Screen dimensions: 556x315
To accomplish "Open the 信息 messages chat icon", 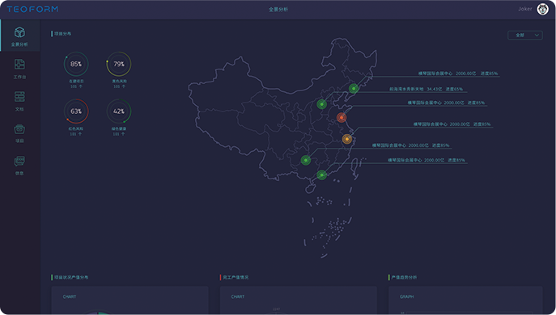I will (19, 162).
